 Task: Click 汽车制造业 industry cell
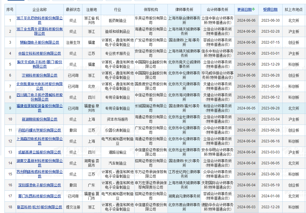118,163
